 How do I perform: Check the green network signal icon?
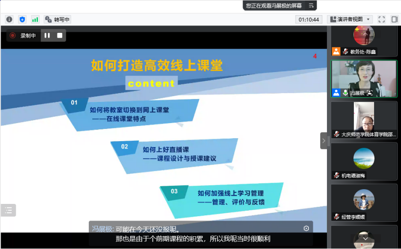(35, 19)
